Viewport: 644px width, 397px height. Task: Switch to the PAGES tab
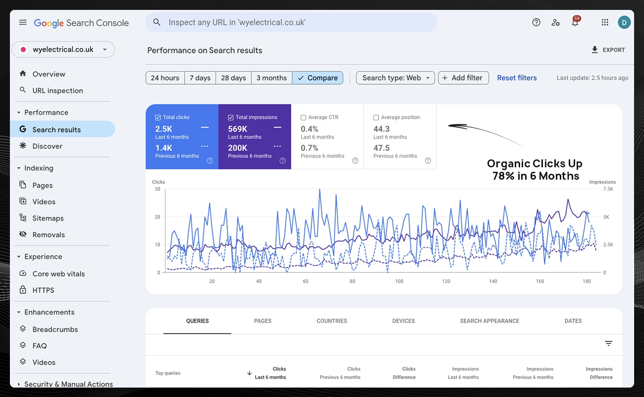tap(263, 321)
